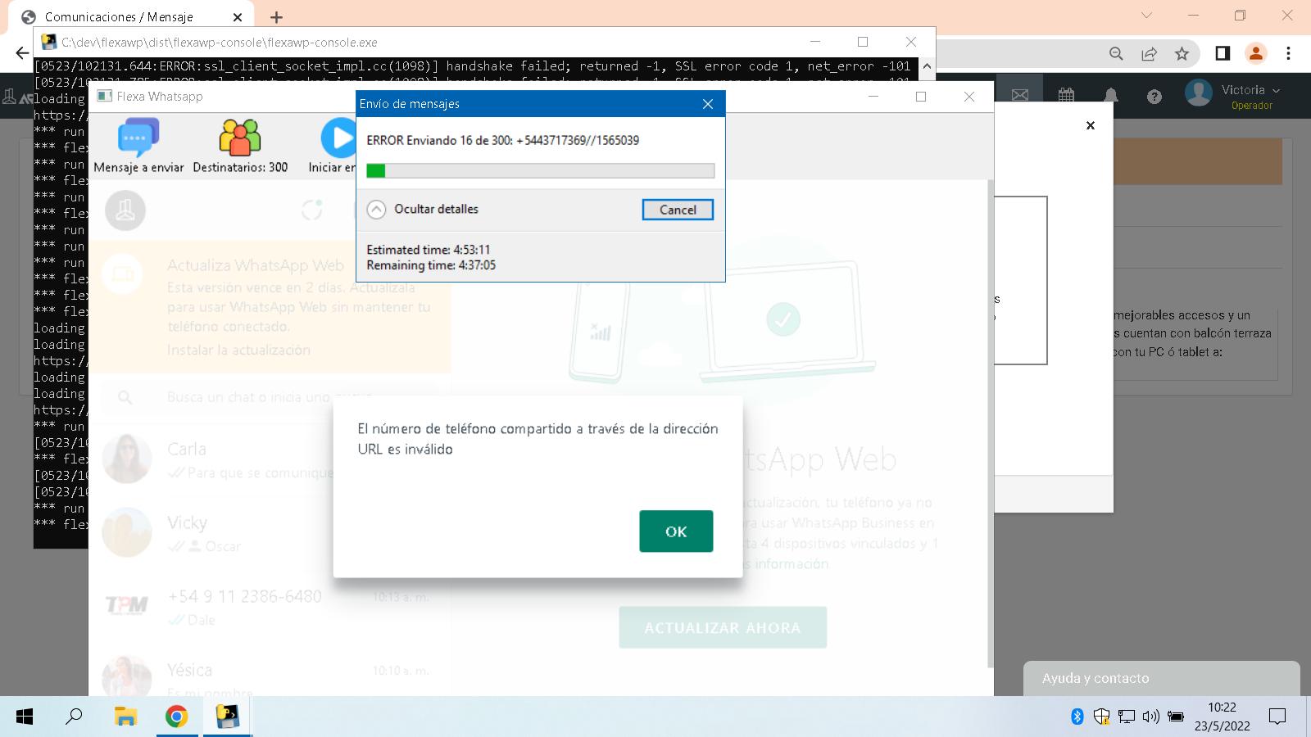Bookmark page with star icon
Image resolution: width=1311 pixels, height=737 pixels.
coord(1182,53)
